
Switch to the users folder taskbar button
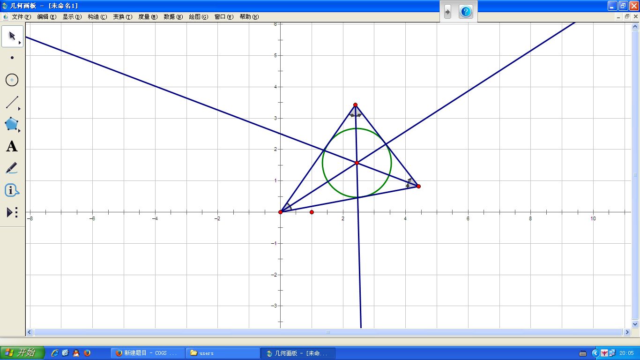[222, 353]
